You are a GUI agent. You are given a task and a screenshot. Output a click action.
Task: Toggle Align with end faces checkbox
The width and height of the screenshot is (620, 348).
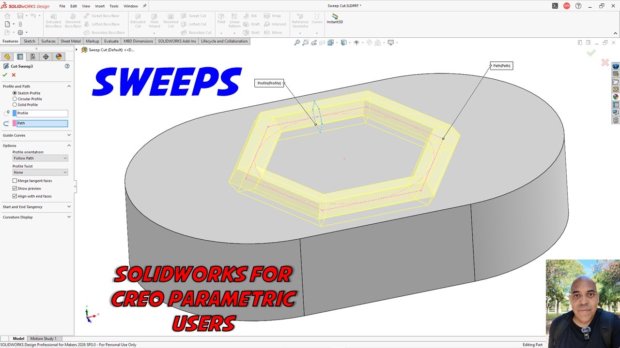[x=15, y=196]
